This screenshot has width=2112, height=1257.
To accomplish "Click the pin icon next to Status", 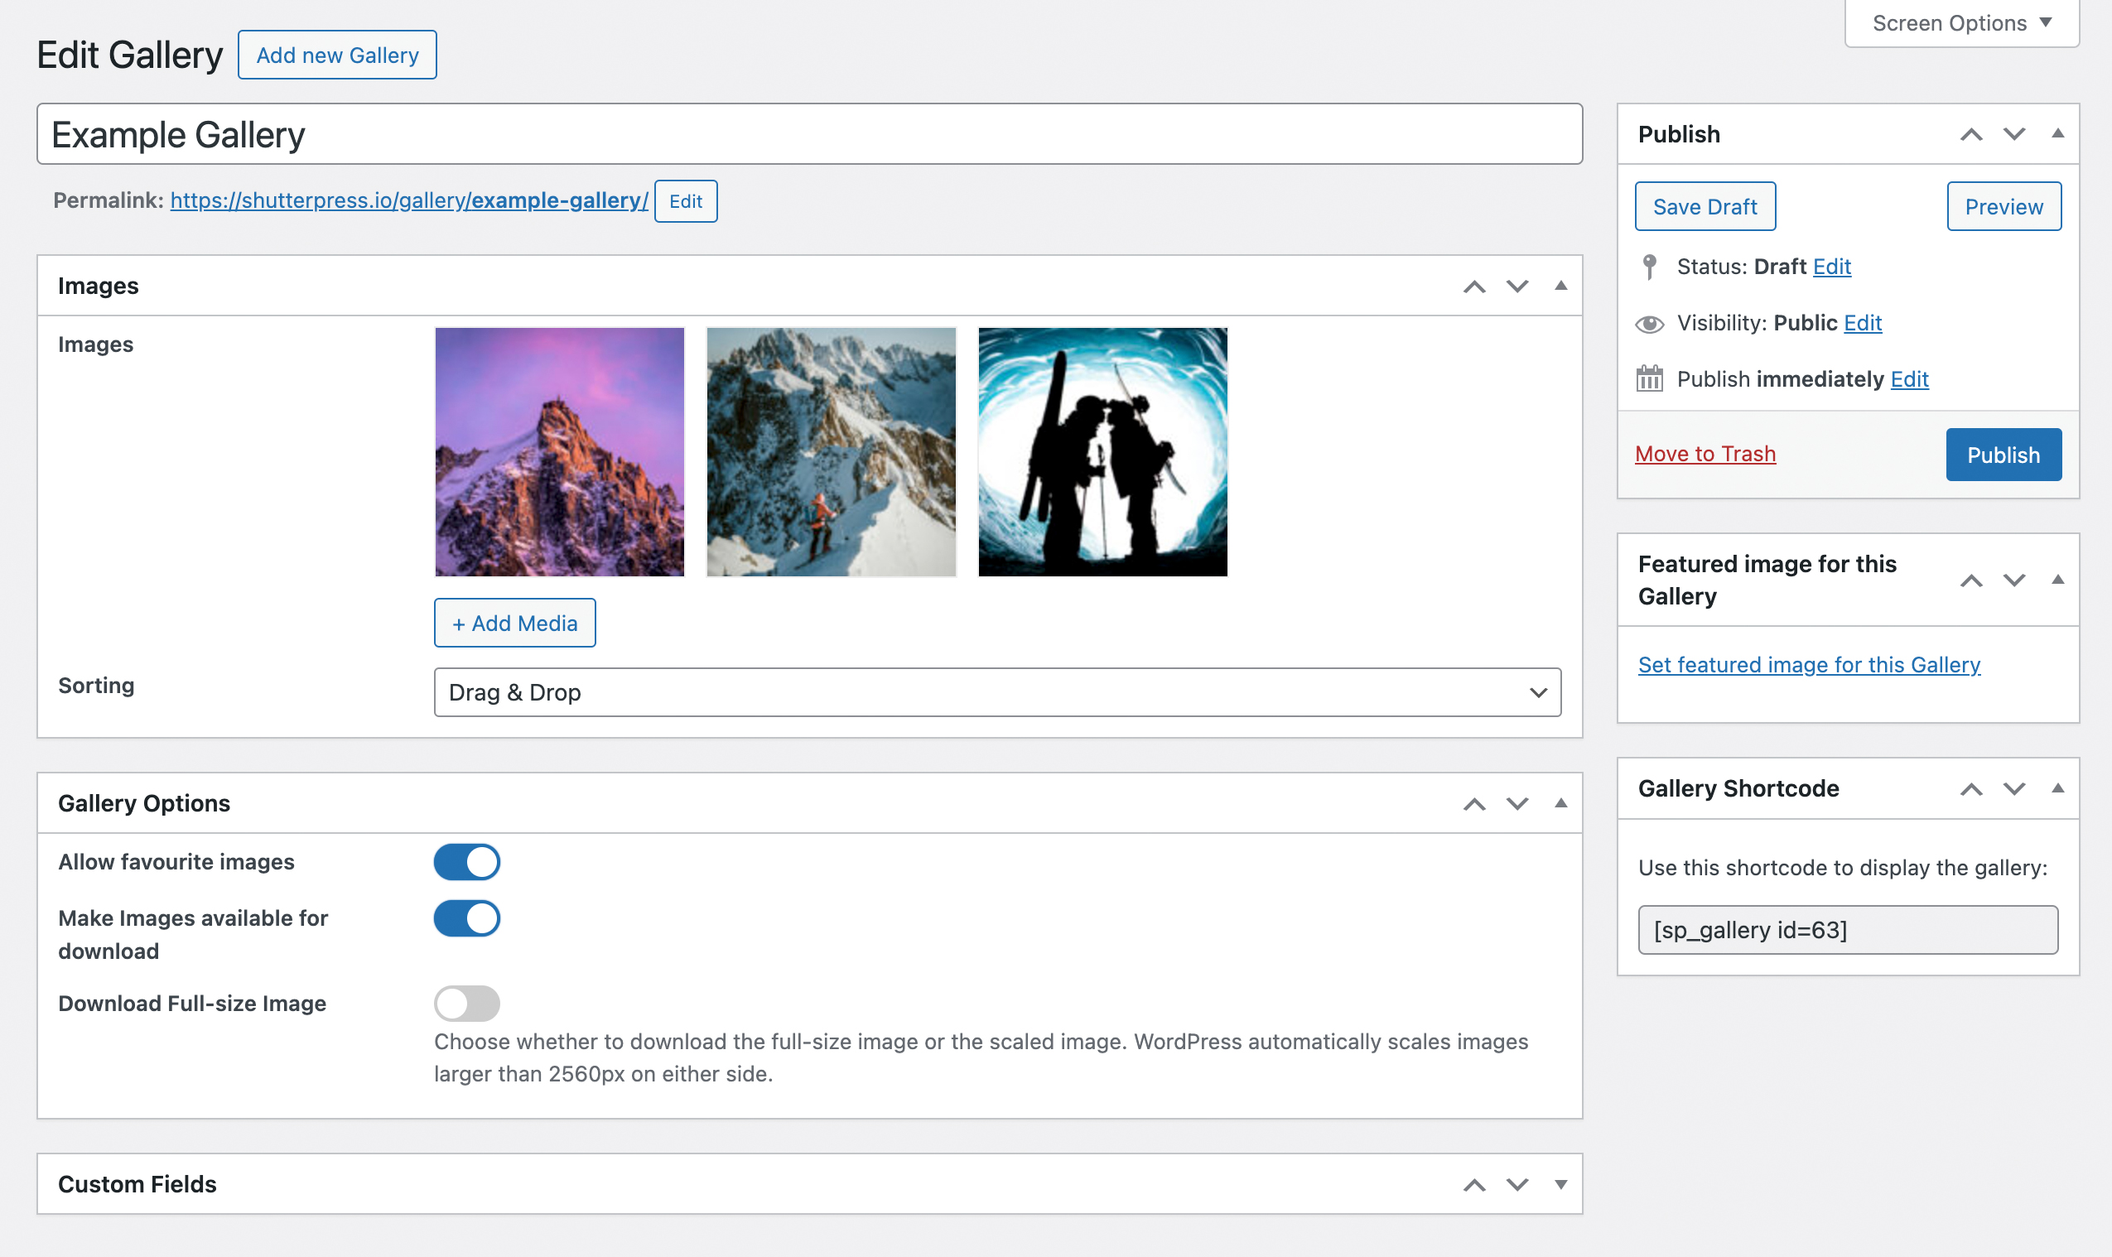I will (1651, 266).
